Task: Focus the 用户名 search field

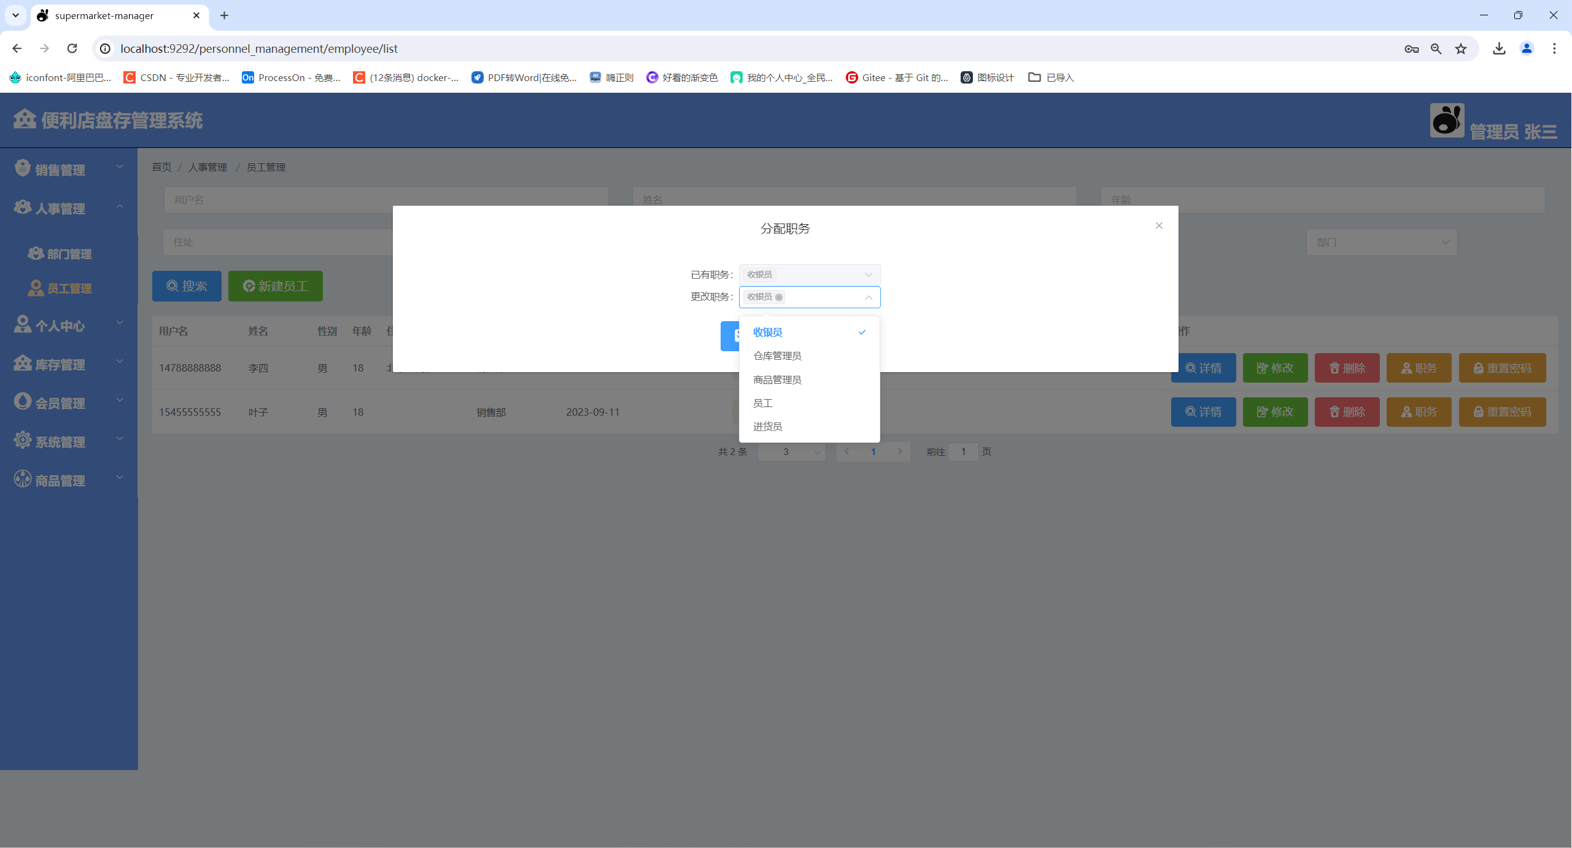Action: [386, 199]
